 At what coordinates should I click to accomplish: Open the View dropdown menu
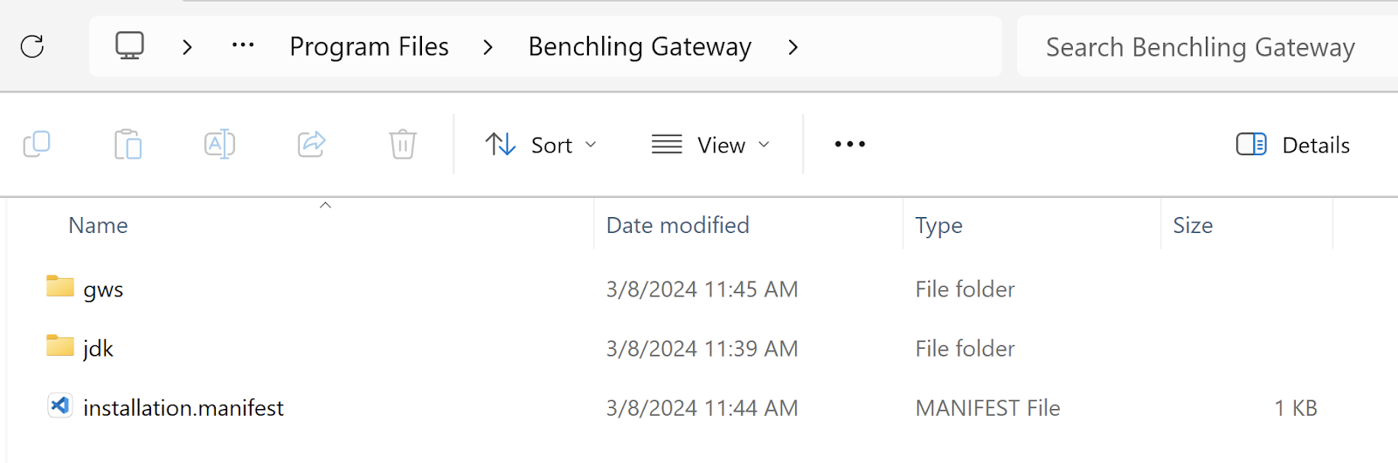711,145
